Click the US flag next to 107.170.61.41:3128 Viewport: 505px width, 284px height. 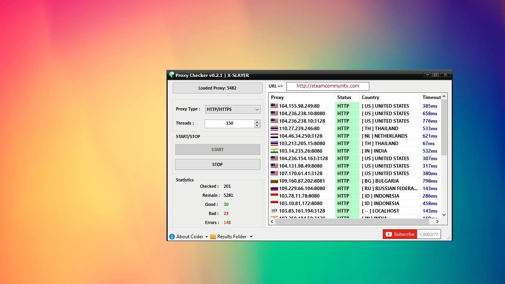coord(274,173)
